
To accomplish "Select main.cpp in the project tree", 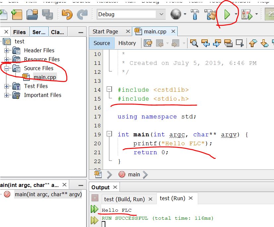I will 45,77.
